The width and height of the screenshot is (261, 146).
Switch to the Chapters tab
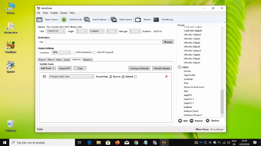pyautogui.click(x=87, y=60)
